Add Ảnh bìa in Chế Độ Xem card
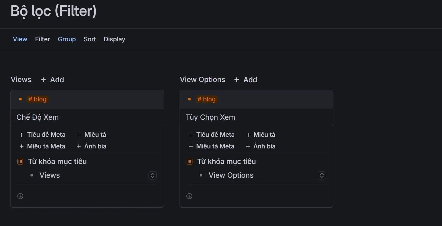442x226 pixels. point(91,146)
